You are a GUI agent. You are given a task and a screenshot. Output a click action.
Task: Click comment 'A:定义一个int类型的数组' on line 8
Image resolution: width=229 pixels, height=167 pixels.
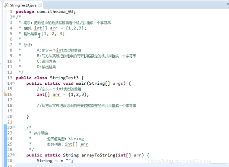(x=59, y=50)
